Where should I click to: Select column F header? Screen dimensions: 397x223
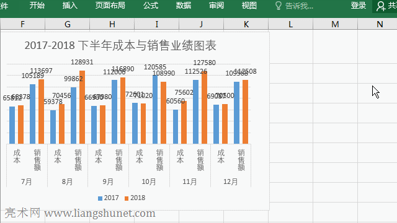[22, 24]
